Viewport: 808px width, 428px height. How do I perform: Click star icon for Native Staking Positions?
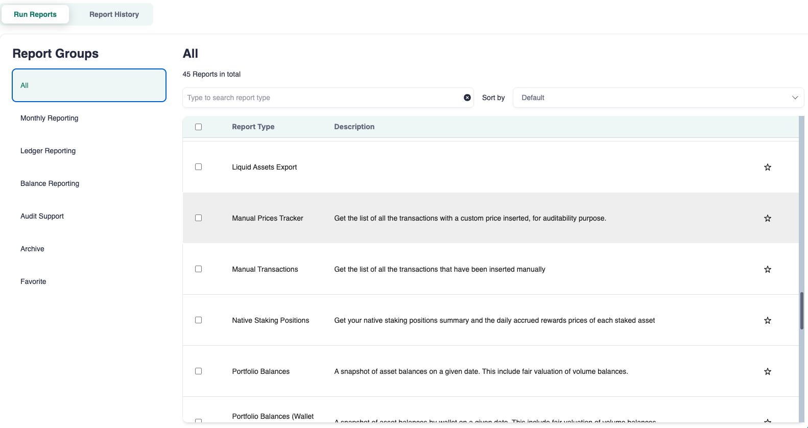tap(767, 320)
